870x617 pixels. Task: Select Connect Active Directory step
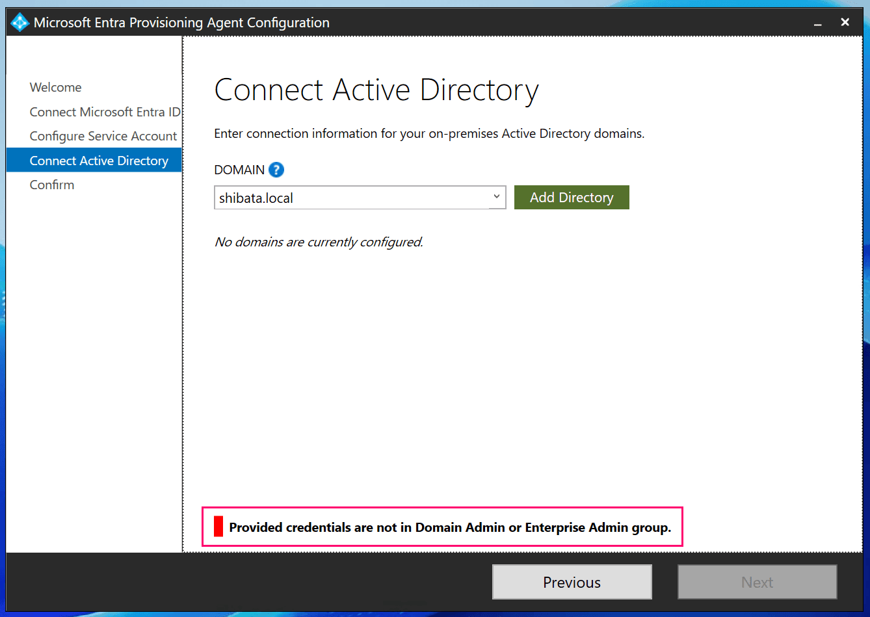pyautogui.click(x=94, y=161)
